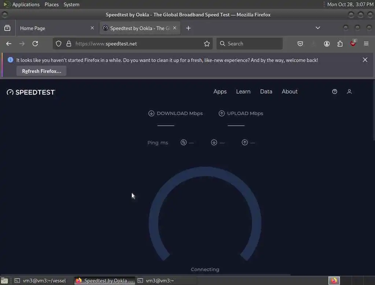This screenshot has height=285, width=375.
Task: Dismiss the Firefox refresh notification bar
Action: click(x=365, y=60)
